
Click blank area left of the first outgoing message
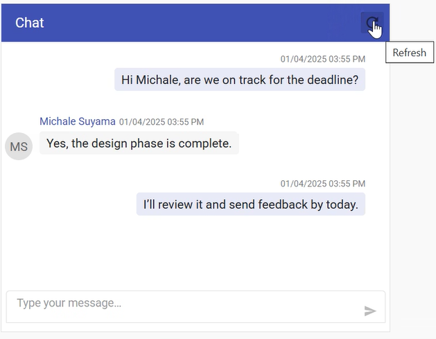click(59, 80)
